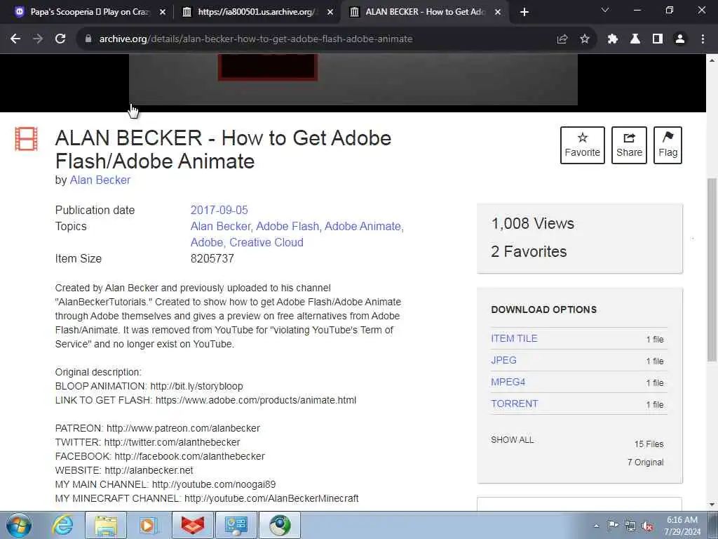Viewport: 718px width, 539px height.
Task: Open a new browser tab
Action: coord(524,12)
